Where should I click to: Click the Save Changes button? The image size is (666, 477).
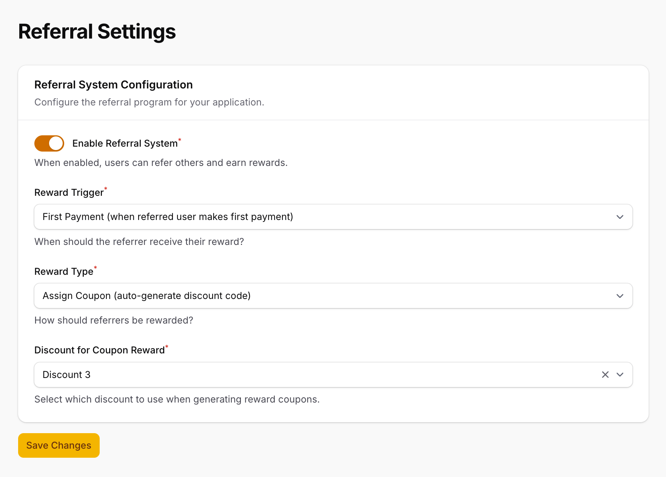[x=59, y=445]
